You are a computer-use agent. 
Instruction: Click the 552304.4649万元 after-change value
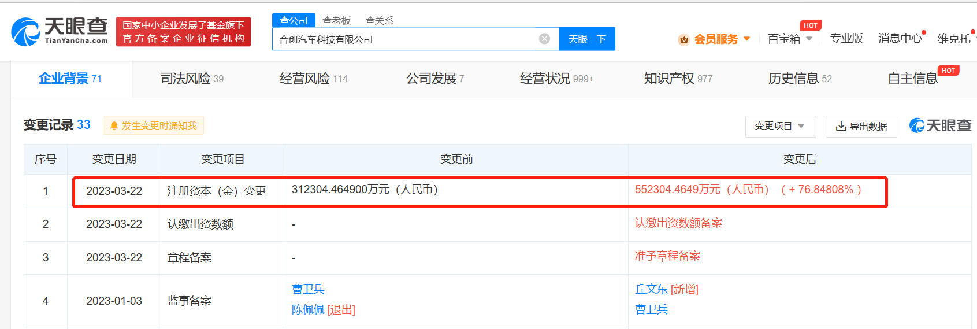click(x=702, y=190)
